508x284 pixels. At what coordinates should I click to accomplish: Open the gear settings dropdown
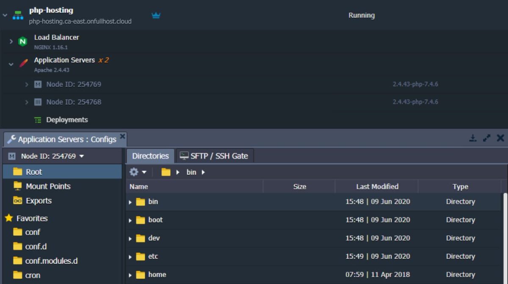click(x=138, y=172)
